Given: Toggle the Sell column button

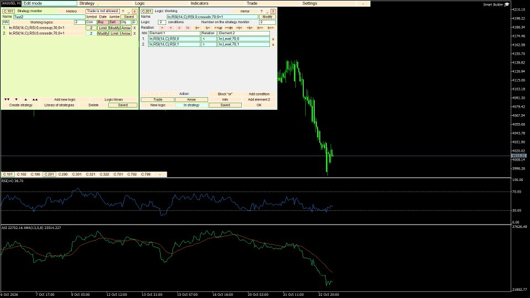Looking at the screenshot, I should (114, 22).
